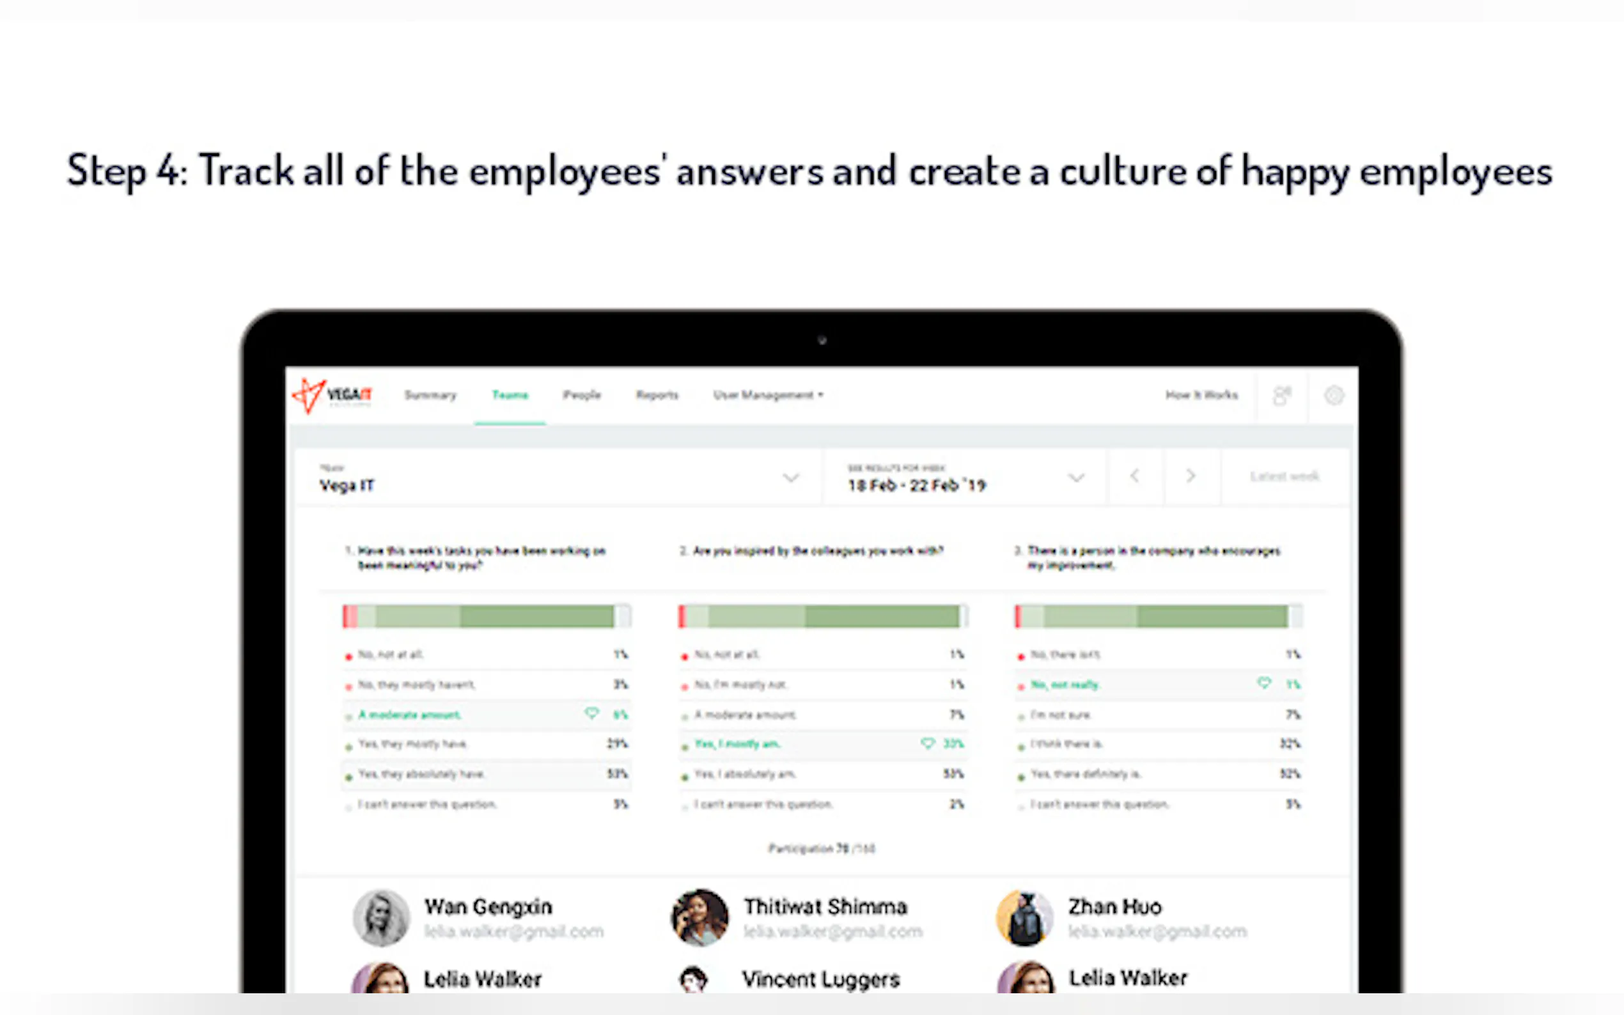Open the 18 Feb - 22 Feb '19 week dropdown
The width and height of the screenshot is (1624, 1015).
(x=965, y=477)
